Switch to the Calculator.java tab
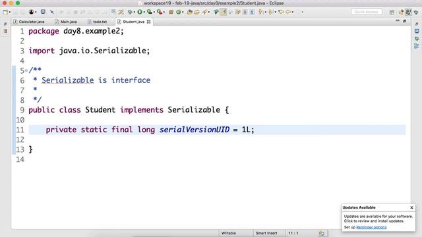Screen dimensions: 422x237 (29, 22)
